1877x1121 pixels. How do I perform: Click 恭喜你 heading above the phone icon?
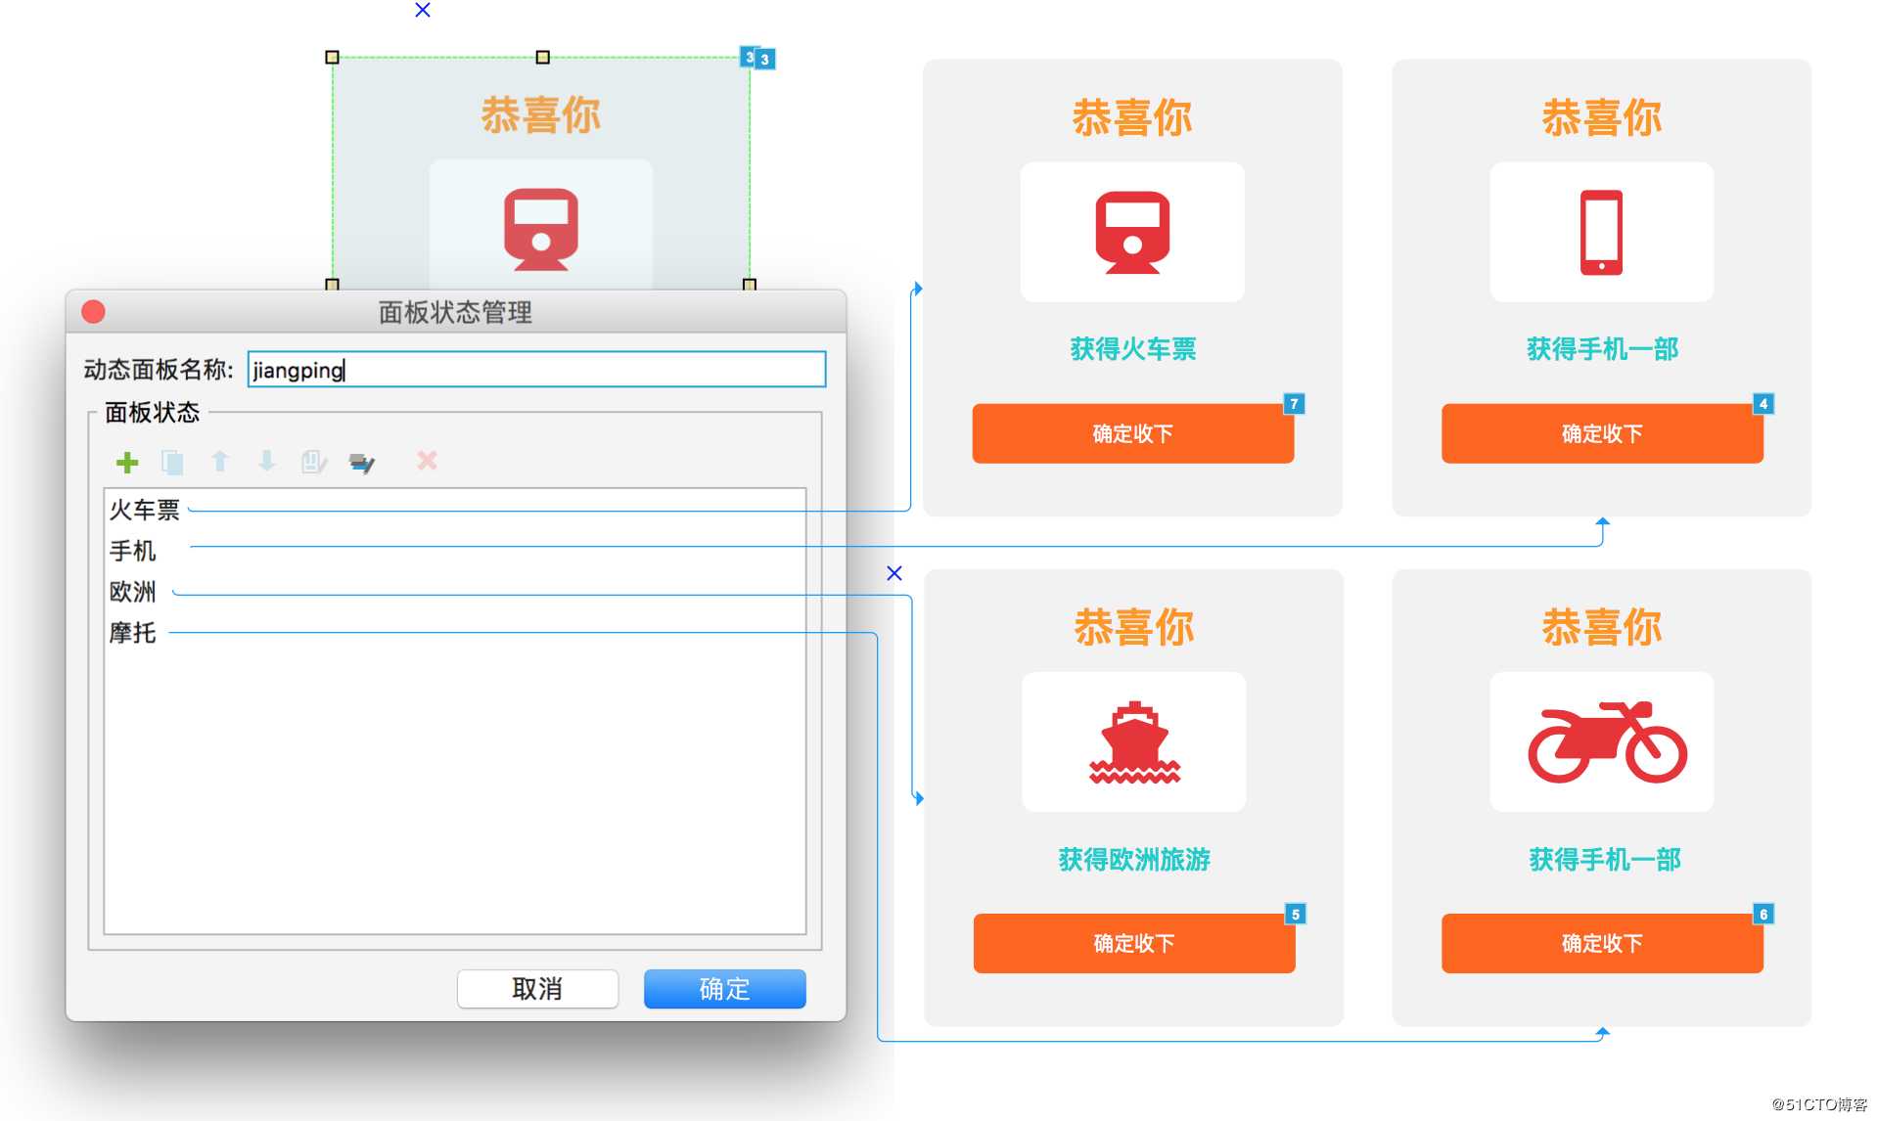(1602, 116)
